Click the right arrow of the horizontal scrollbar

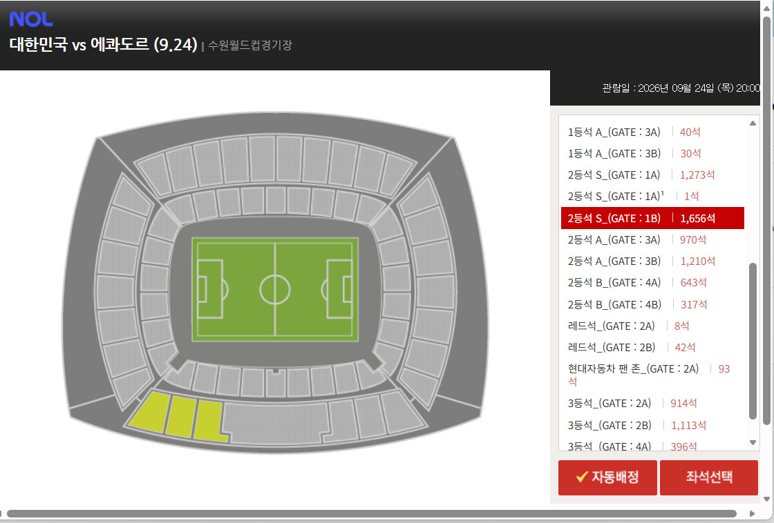point(753,513)
